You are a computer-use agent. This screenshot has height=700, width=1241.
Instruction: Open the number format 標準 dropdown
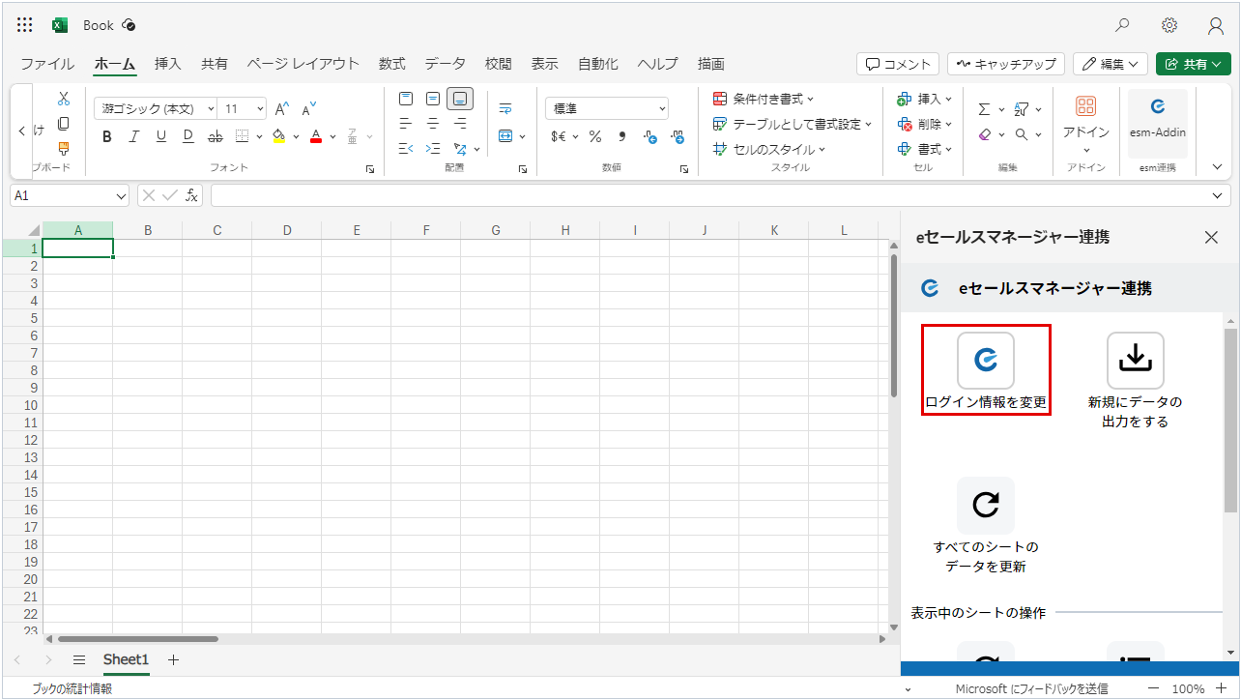tap(607, 109)
